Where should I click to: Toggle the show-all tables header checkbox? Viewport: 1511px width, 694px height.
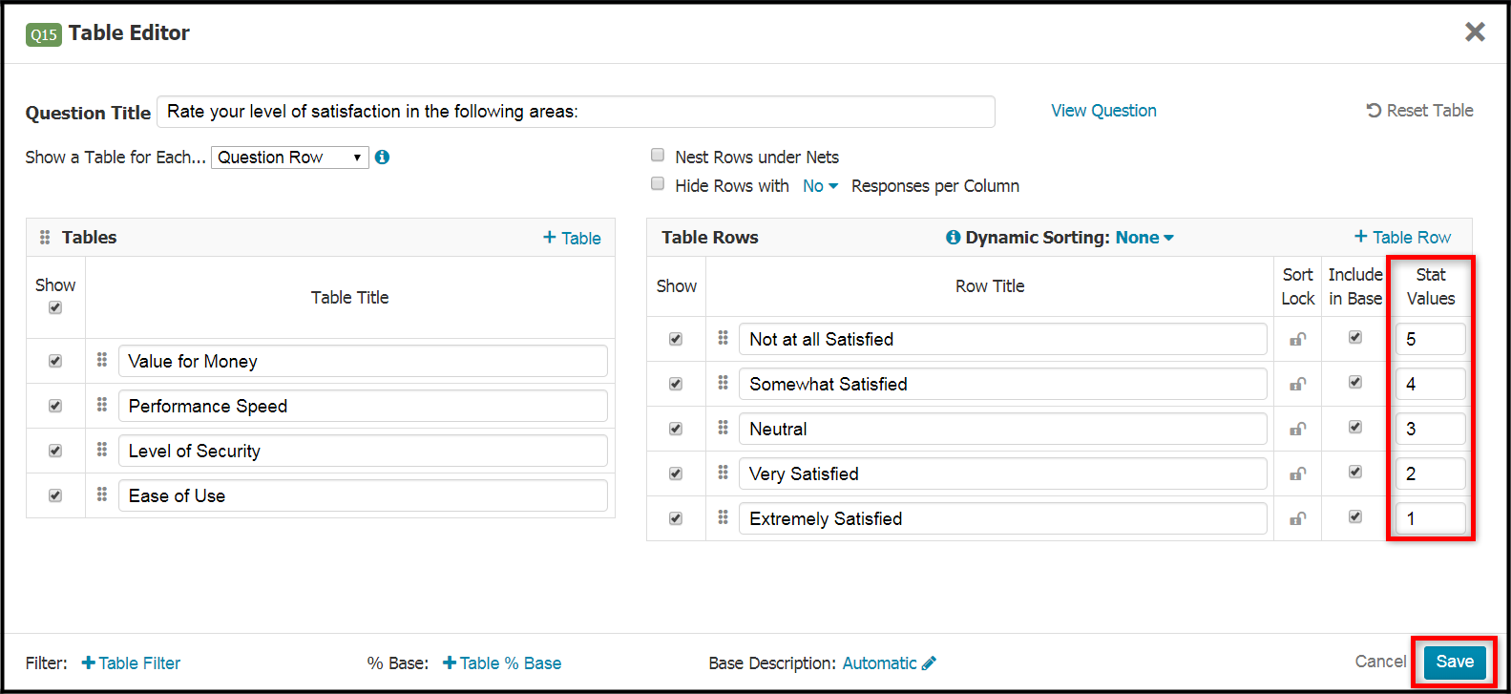point(55,307)
